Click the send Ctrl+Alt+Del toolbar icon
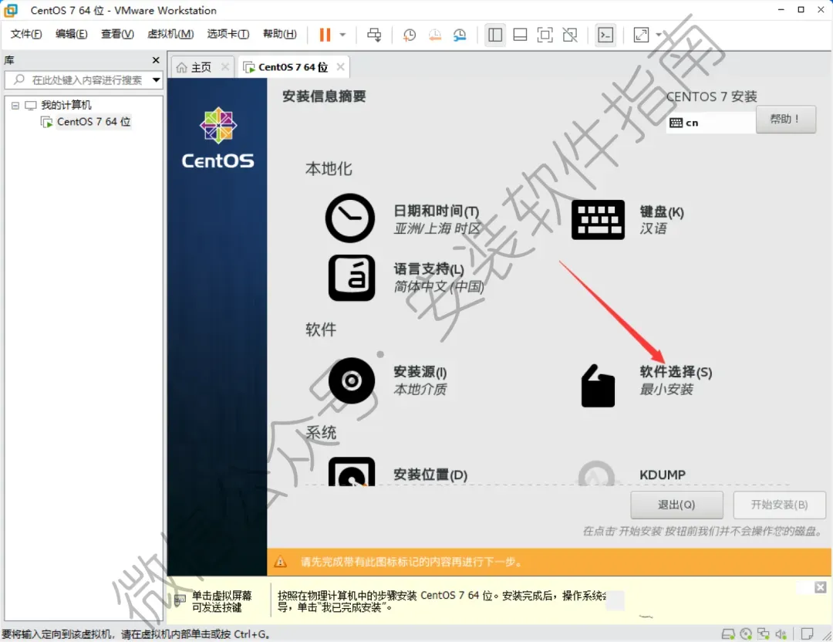The height and width of the screenshot is (642, 833). point(374,35)
